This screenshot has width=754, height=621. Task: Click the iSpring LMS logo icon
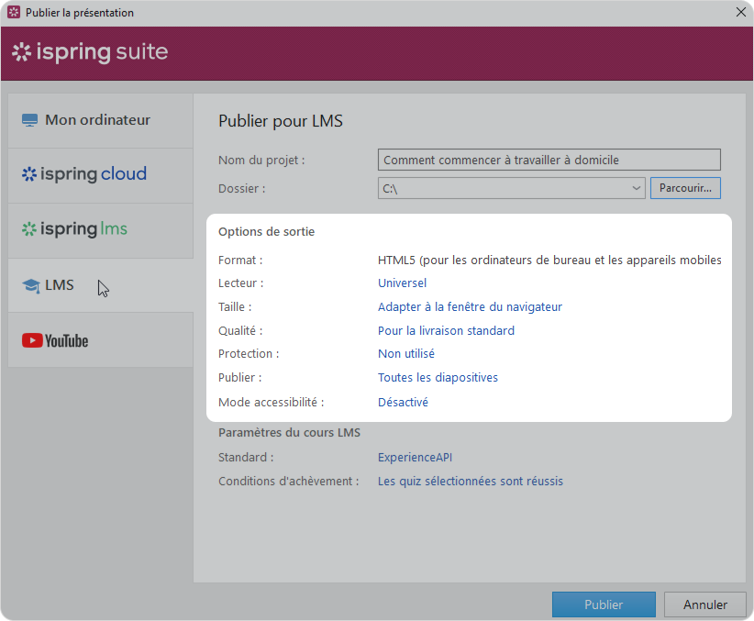(x=29, y=229)
